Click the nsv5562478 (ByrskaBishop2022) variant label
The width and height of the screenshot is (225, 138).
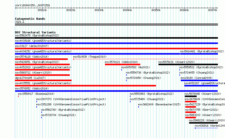coord(37,35)
